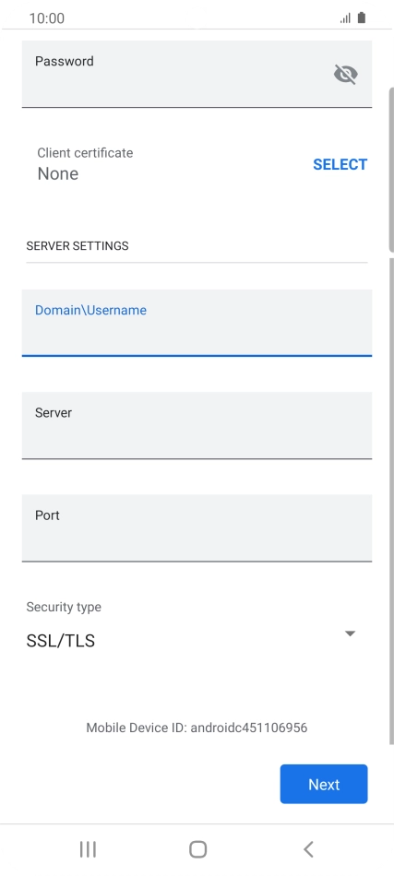Tap the SSL/TLS security type value

[60, 641]
